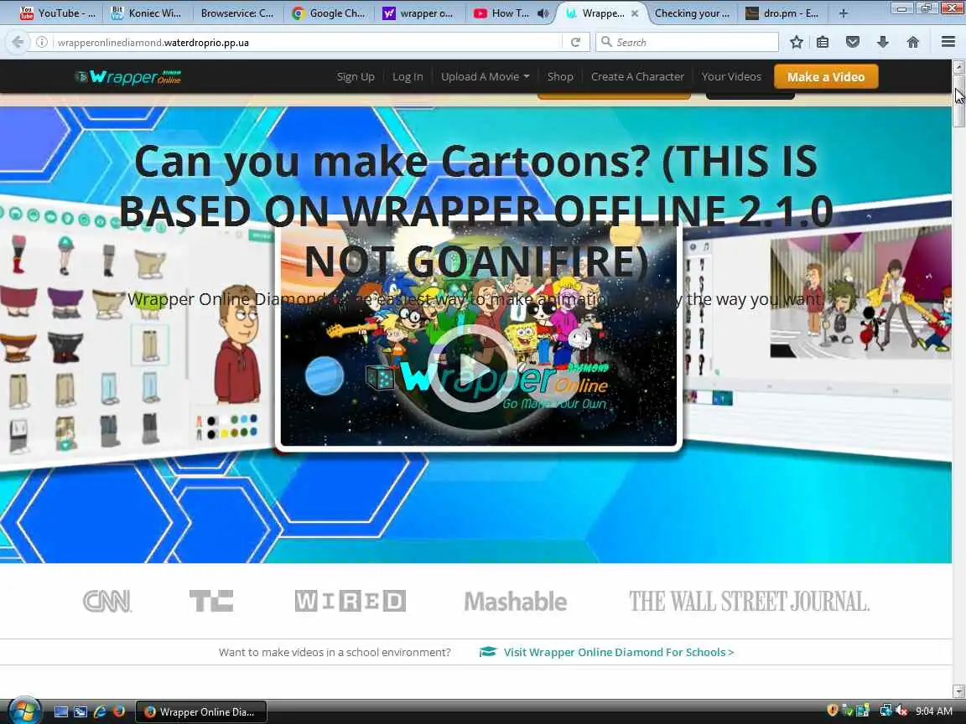Open the Log In link
Image resolution: width=966 pixels, height=724 pixels.
point(408,76)
